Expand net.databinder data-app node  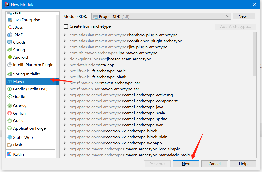click(65, 65)
